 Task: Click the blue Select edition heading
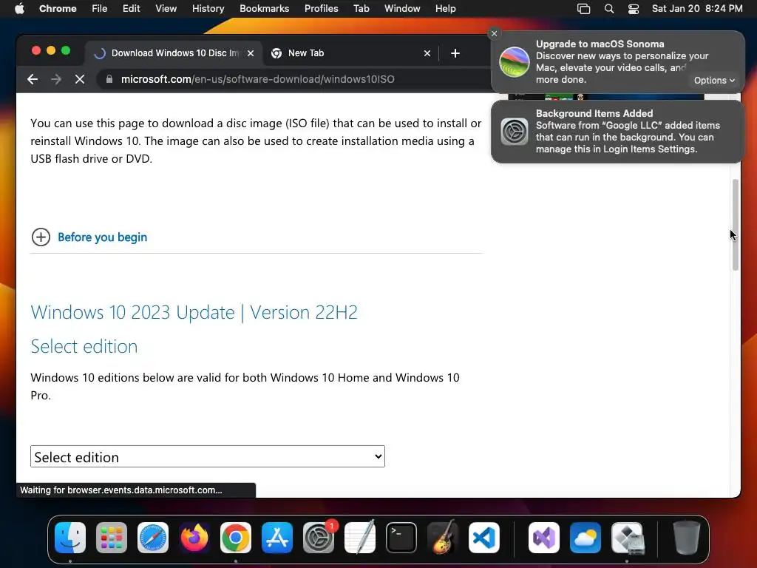coord(84,346)
